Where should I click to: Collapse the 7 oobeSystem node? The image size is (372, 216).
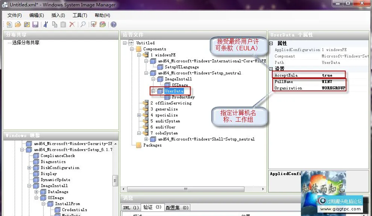(x=139, y=133)
